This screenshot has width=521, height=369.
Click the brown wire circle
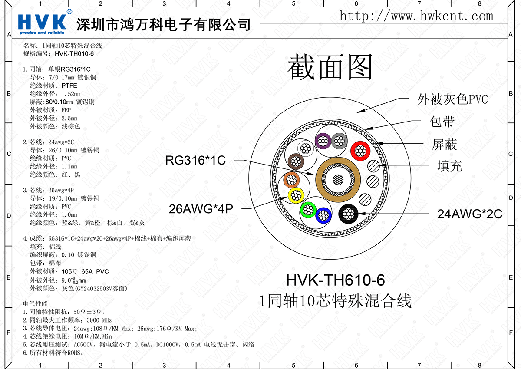pos(296,161)
